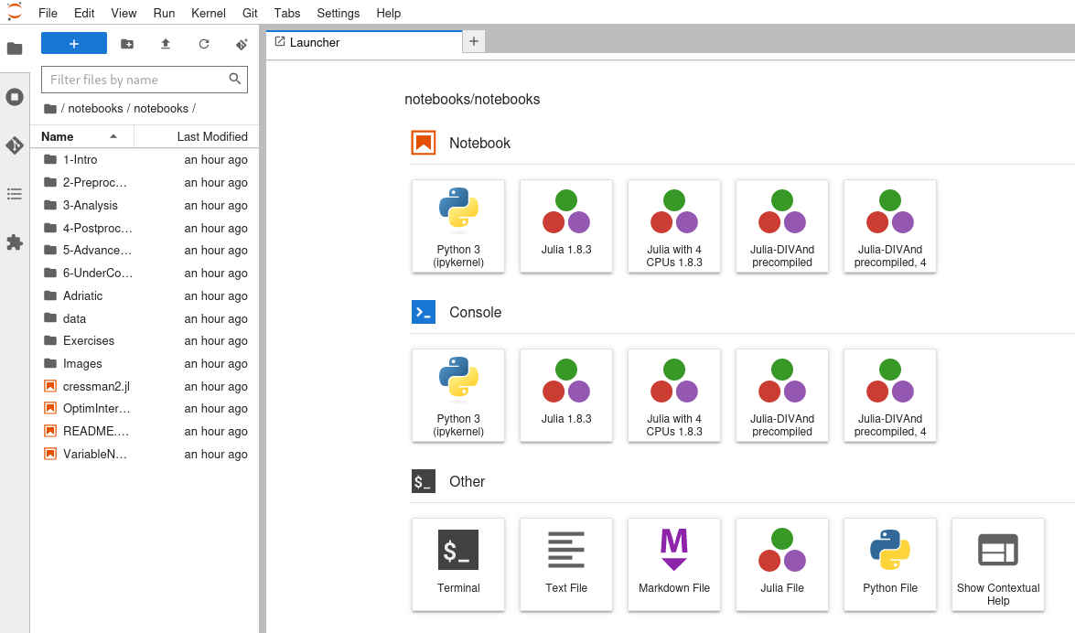Select the README.… file

145,432
